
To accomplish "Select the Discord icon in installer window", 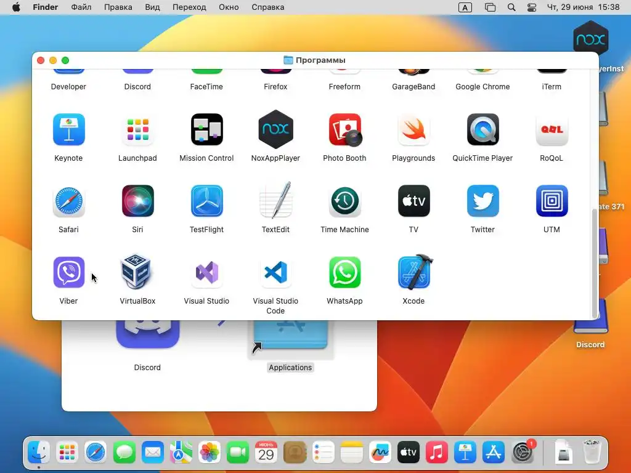I will coord(148,334).
